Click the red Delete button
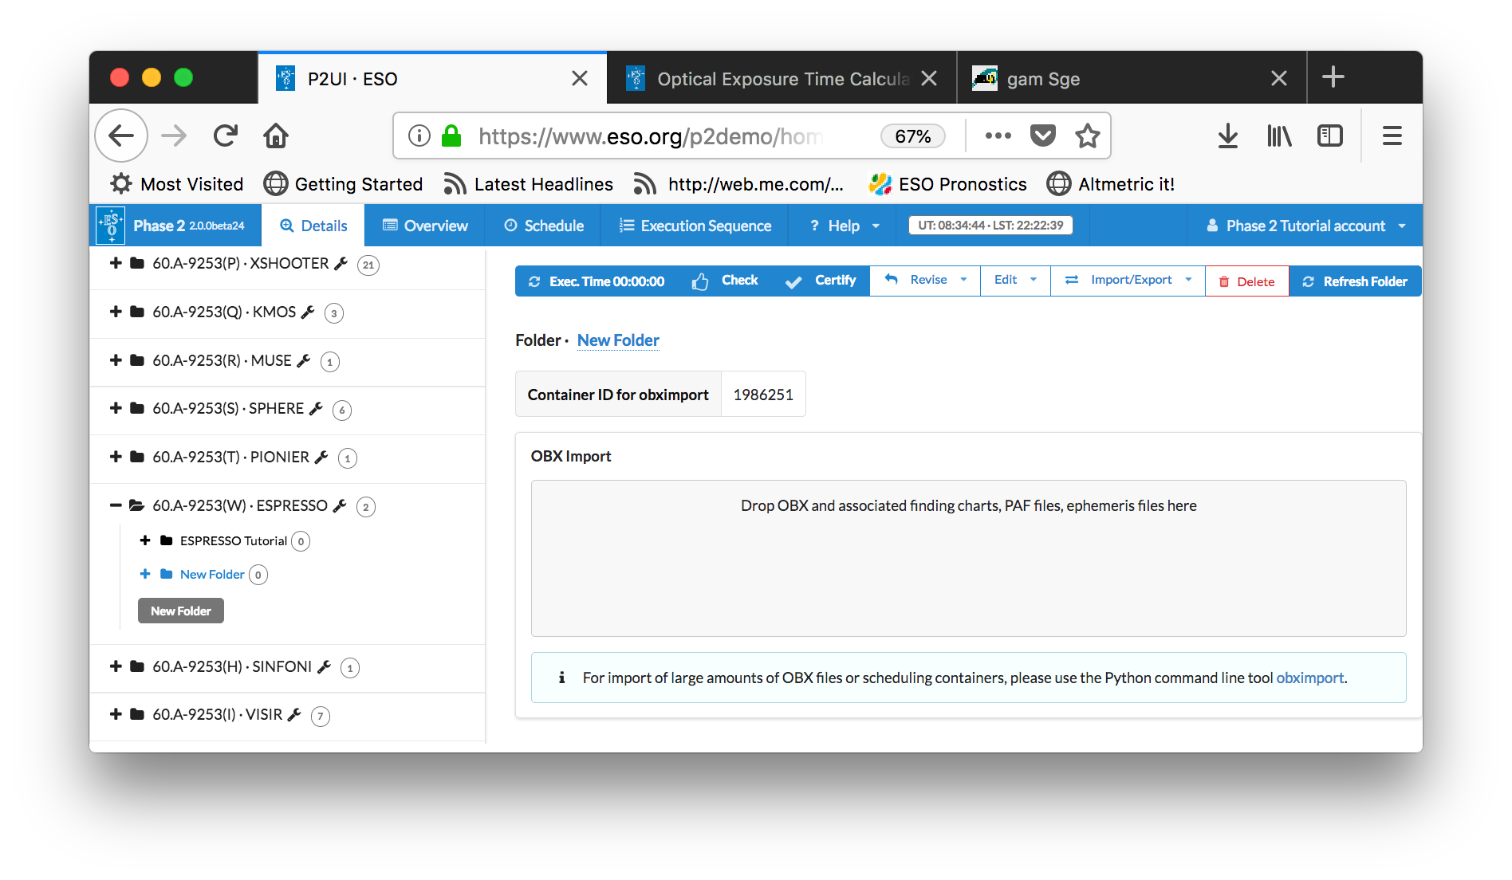The height and width of the screenshot is (880, 1512). click(x=1246, y=281)
